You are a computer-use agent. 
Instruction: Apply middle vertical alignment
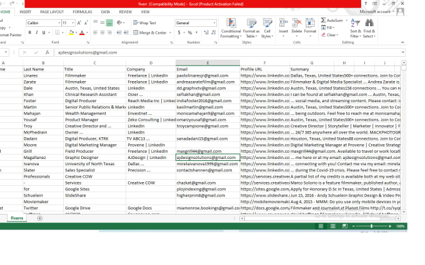[x=102, y=22]
